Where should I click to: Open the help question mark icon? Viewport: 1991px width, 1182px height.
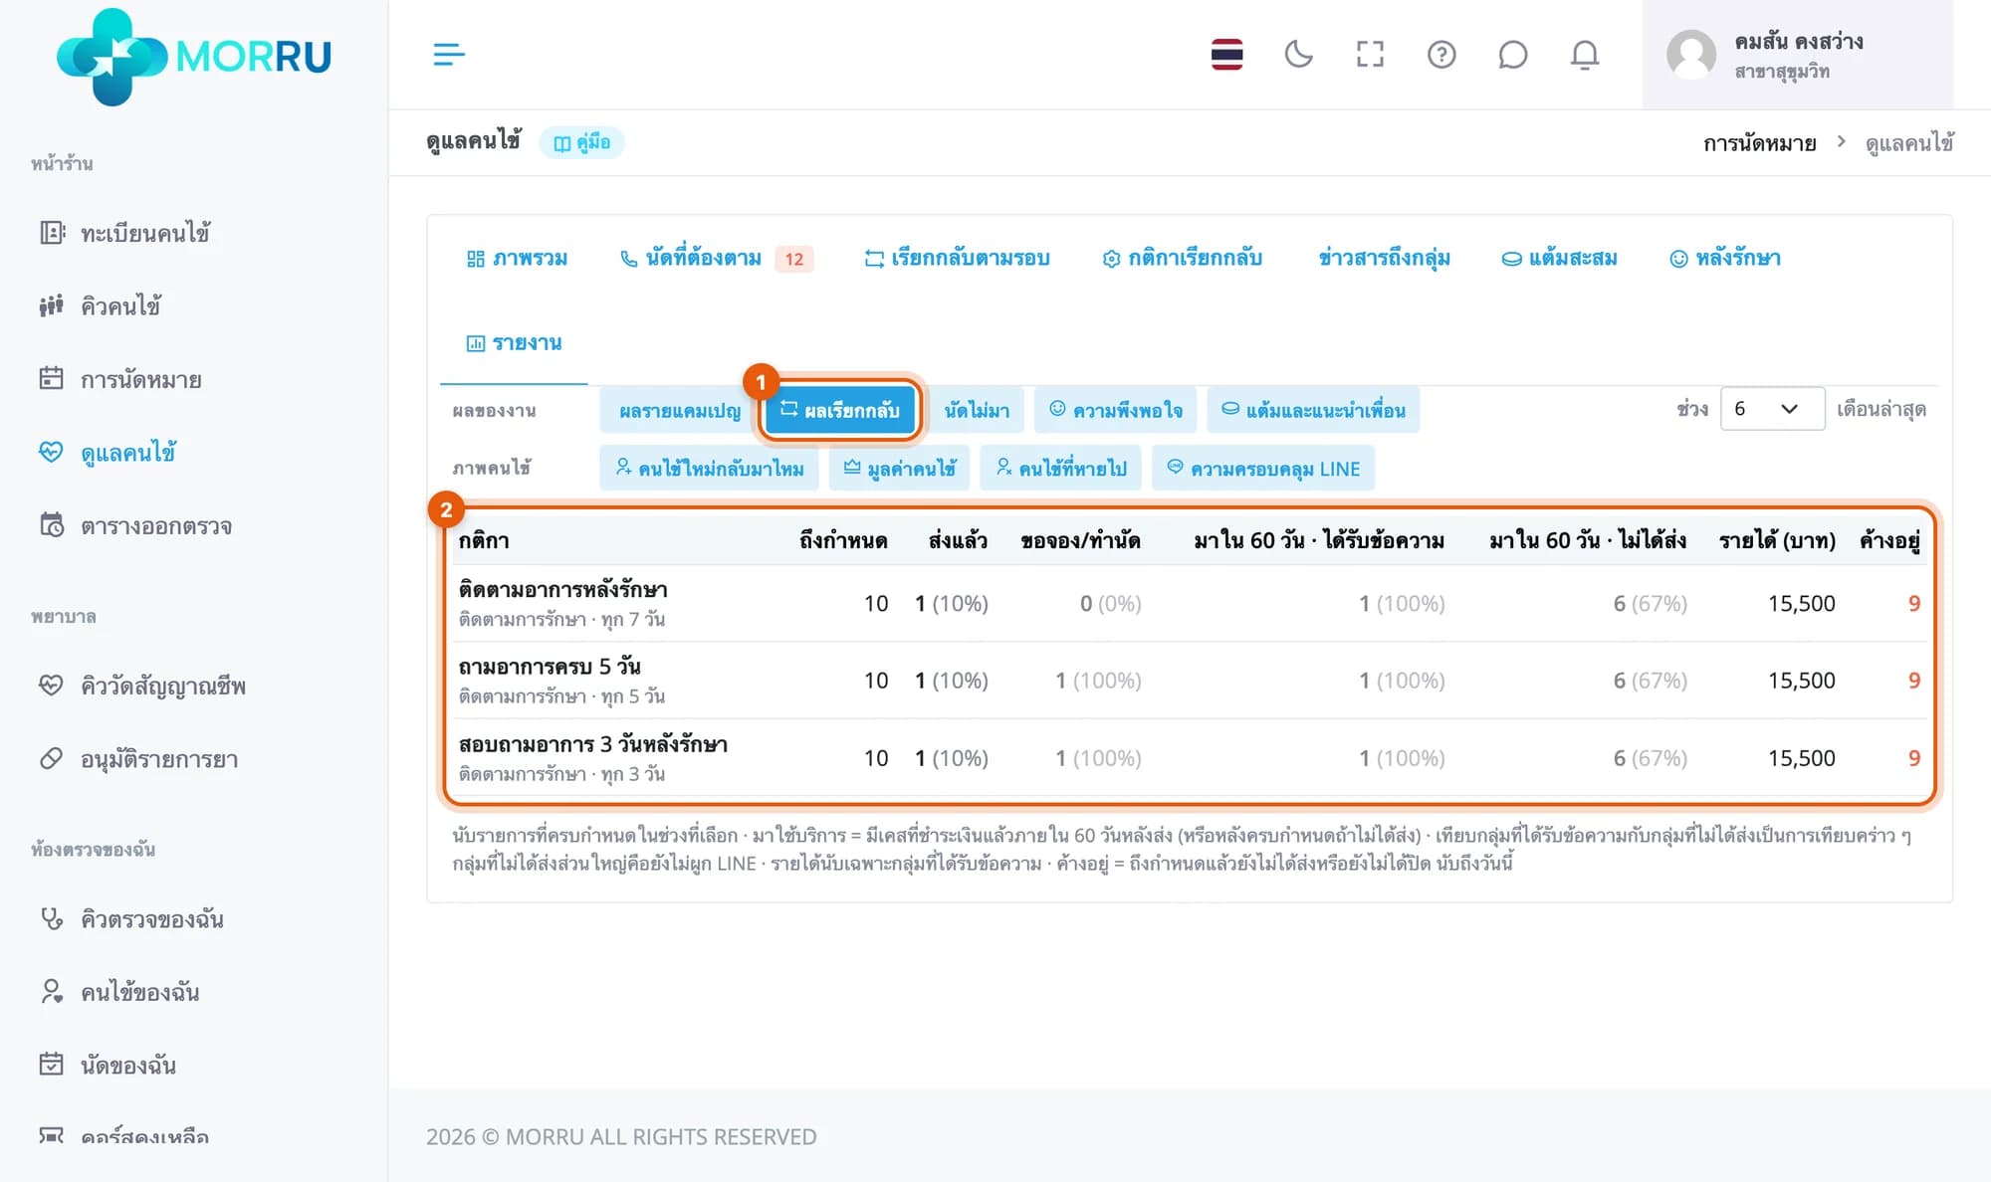[x=1441, y=54]
